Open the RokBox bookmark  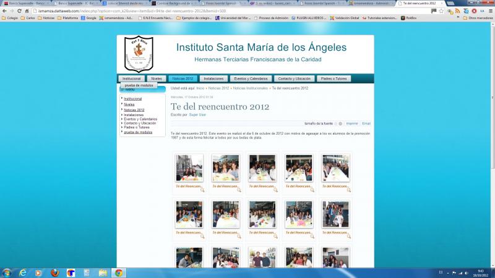(408, 19)
